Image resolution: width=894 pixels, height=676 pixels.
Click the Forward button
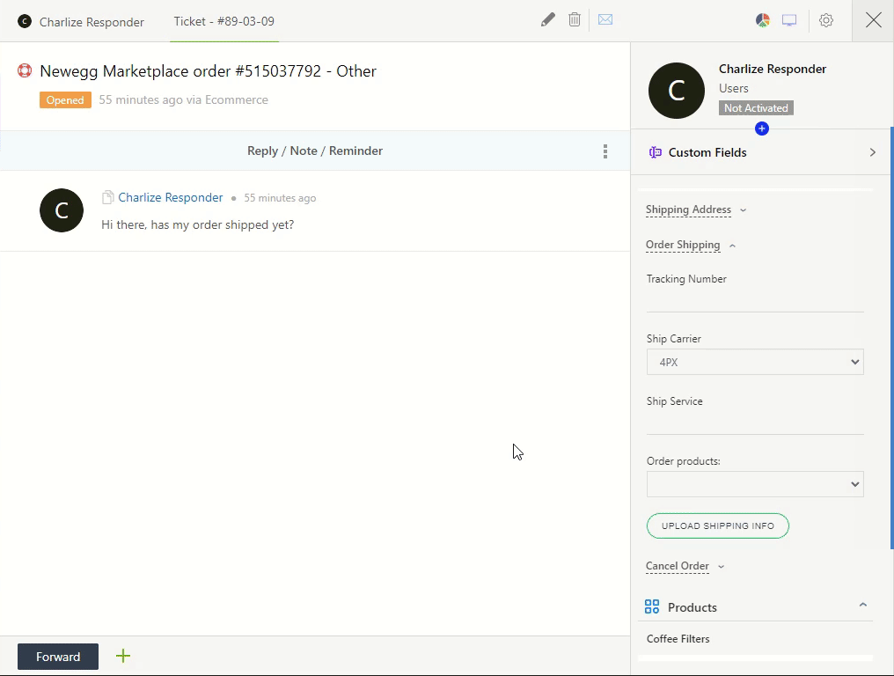point(58,657)
